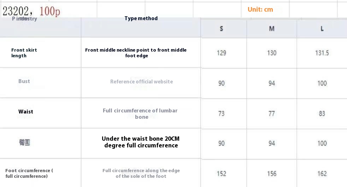The height and width of the screenshot is (187, 347).
Task: Click the M size column header
Action: tap(271, 29)
